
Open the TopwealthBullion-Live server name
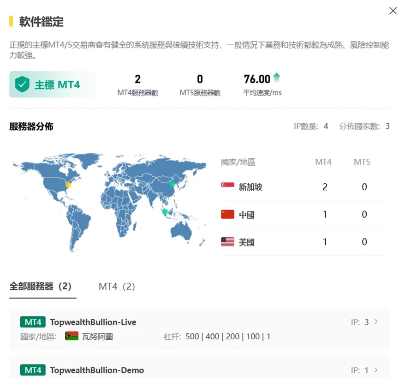tap(93, 322)
